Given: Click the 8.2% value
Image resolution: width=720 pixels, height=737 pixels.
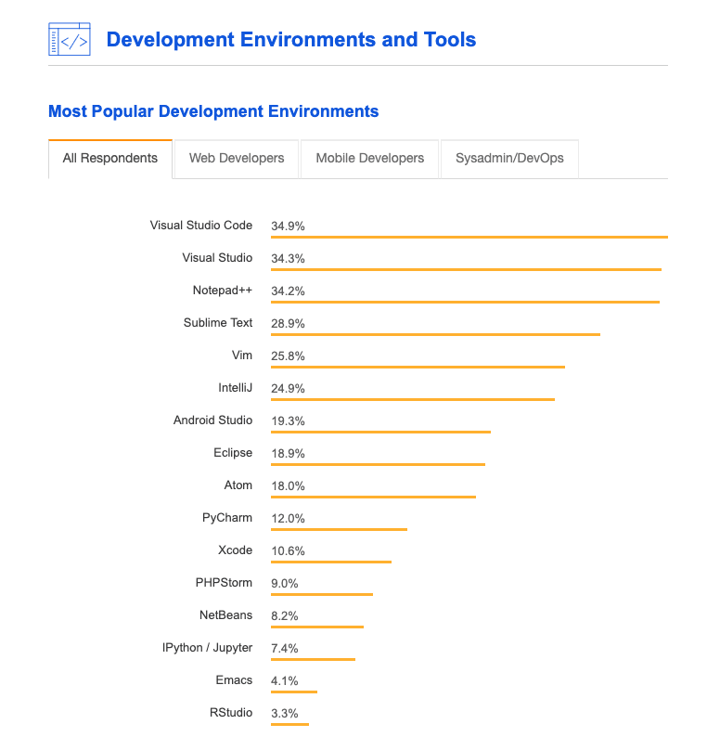Looking at the screenshot, I should tap(284, 615).
